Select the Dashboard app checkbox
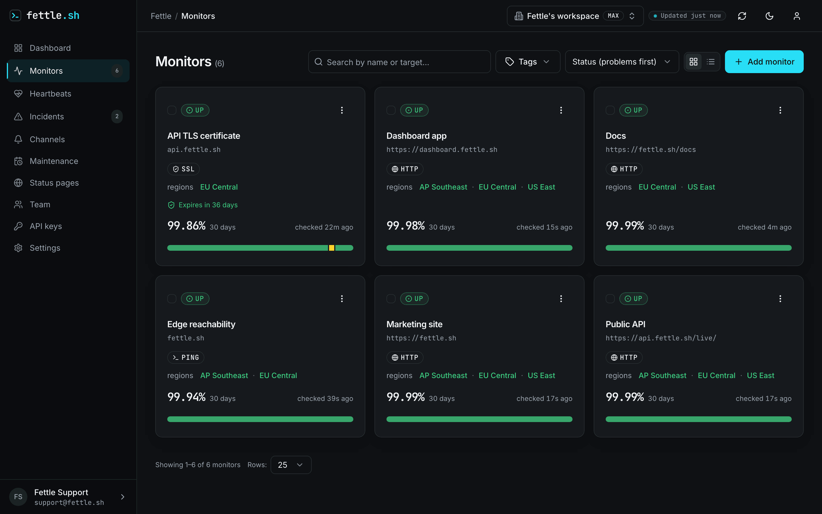 (x=391, y=110)
